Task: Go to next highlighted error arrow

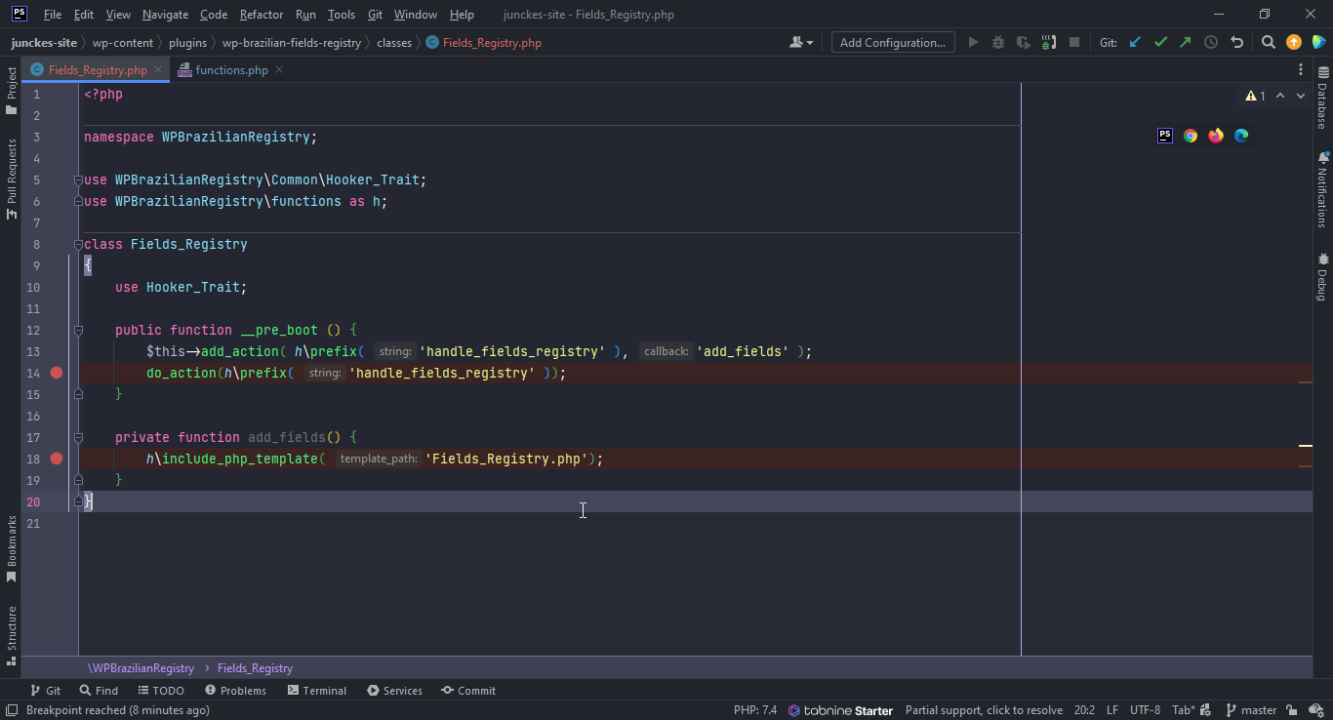Action: click(x=1301, y=96)
